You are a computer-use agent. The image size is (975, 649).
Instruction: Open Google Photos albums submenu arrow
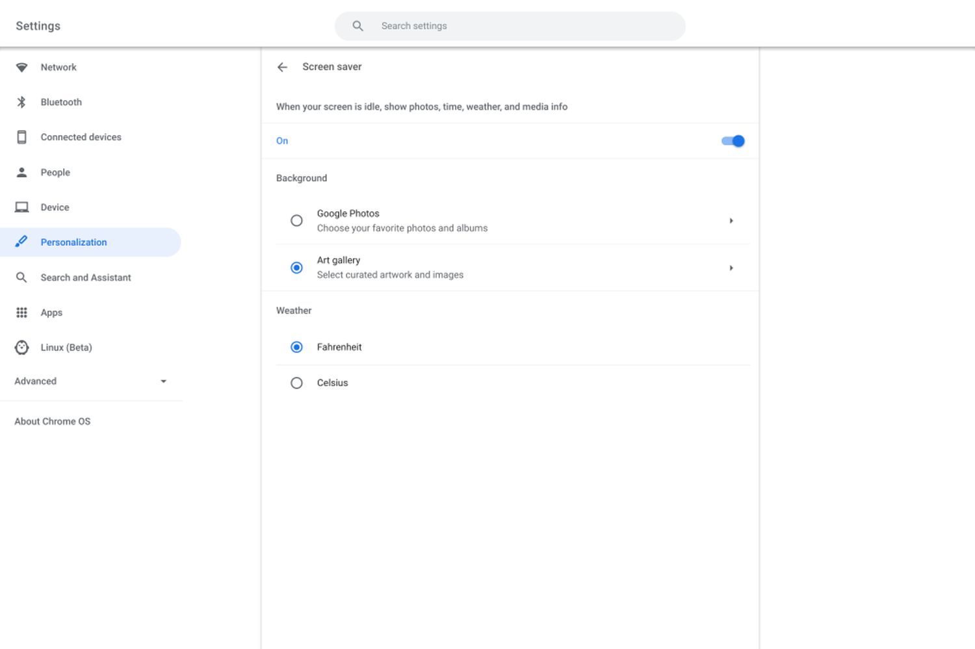point(731,221)
